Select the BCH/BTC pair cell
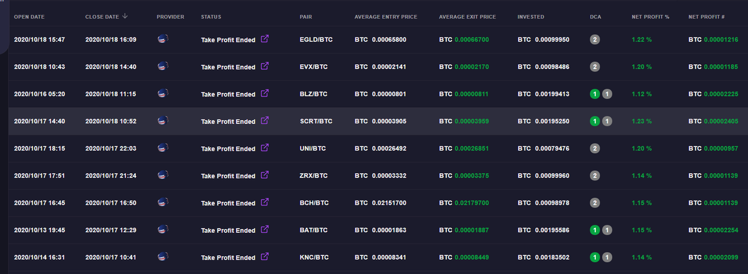This screenshot has height=274, width=748. click(x=314, y=203)
